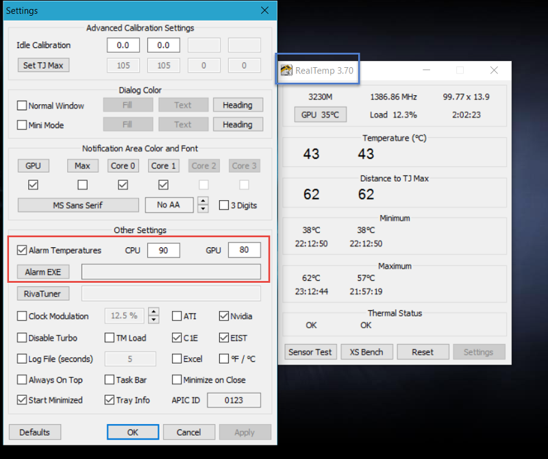
Task: Edit the CPU alarm temperature field
Action: pyautogui.click(x=164, y=250)
